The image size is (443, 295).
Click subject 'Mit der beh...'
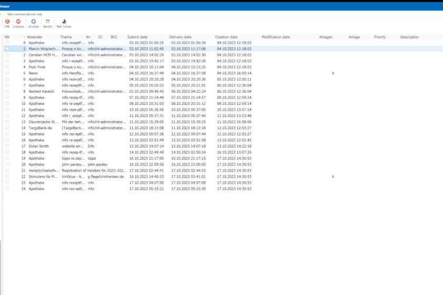pyautogui.click(x=73, y=122)
